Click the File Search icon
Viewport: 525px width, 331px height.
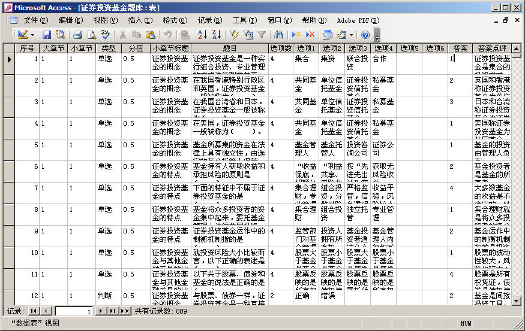pos(60,34)
